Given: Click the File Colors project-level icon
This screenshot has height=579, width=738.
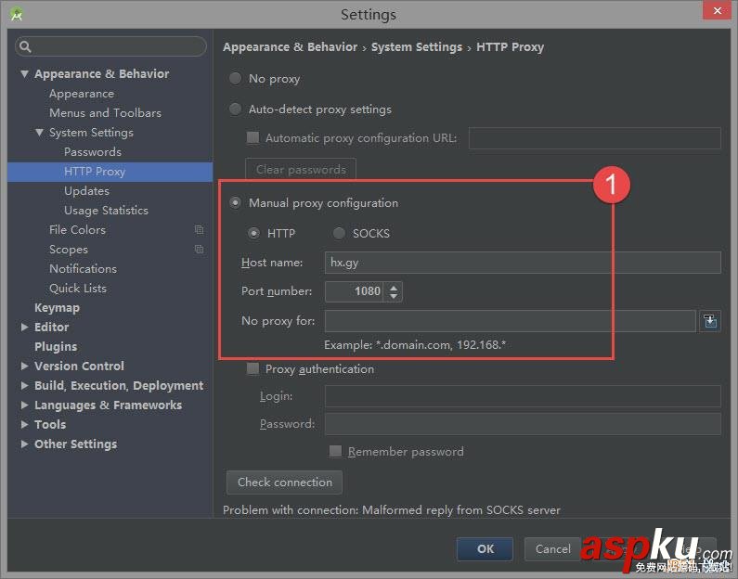Looking at the screenshot, I should (199, 229).
